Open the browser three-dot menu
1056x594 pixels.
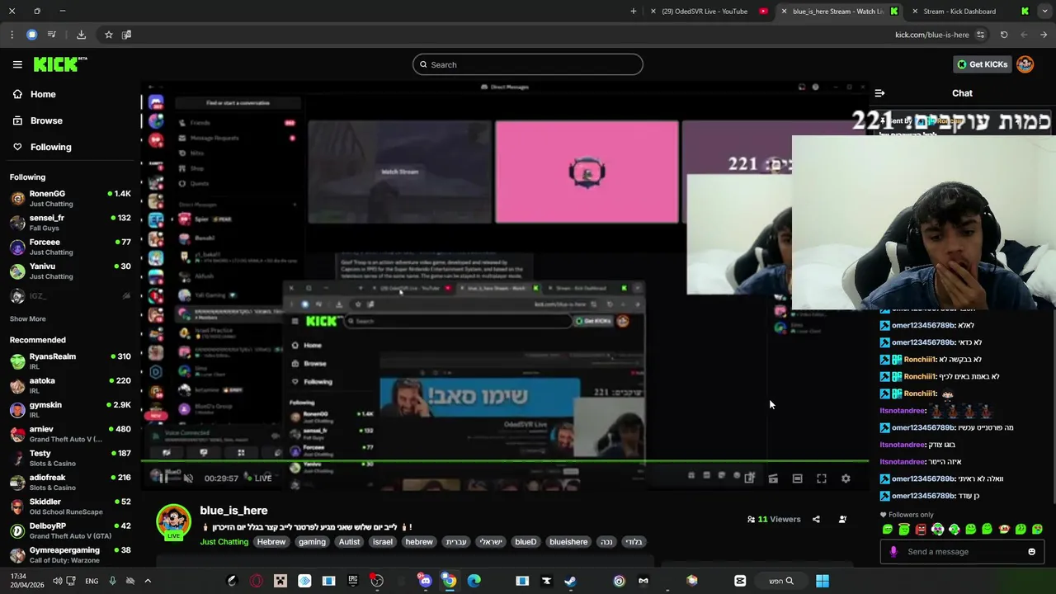click(12, 35)
